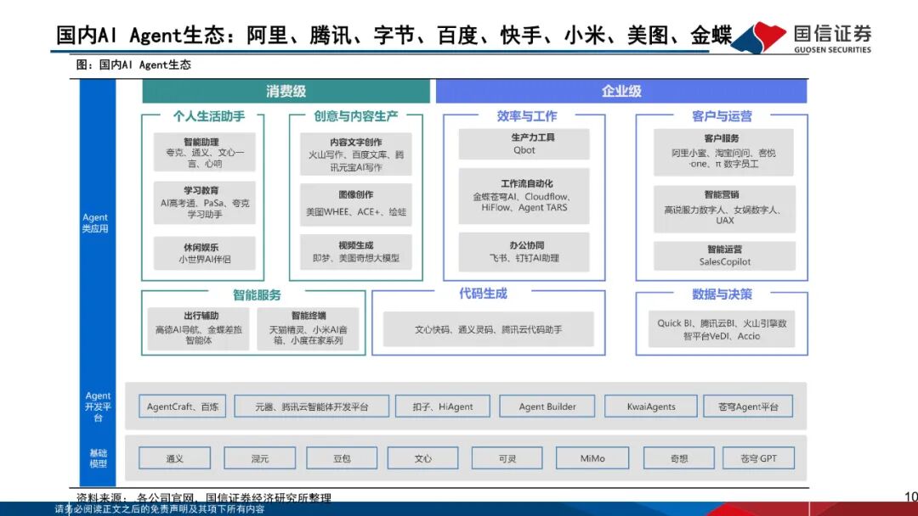The image size is (918, 516).
Task: Select the 办公协同 card
Action: coord(524,252)
